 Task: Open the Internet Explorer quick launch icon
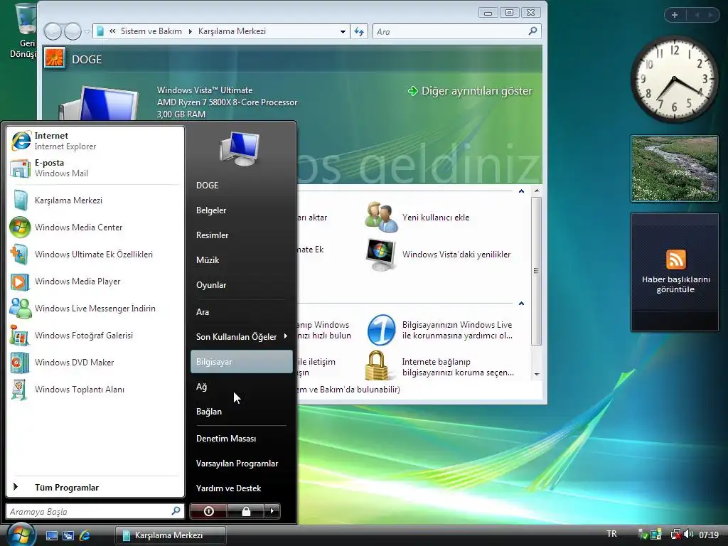(85, 535)
